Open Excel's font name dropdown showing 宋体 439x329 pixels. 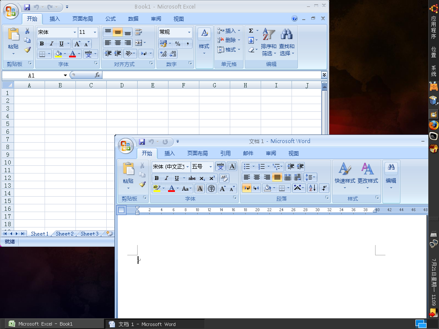pos(75,32)
